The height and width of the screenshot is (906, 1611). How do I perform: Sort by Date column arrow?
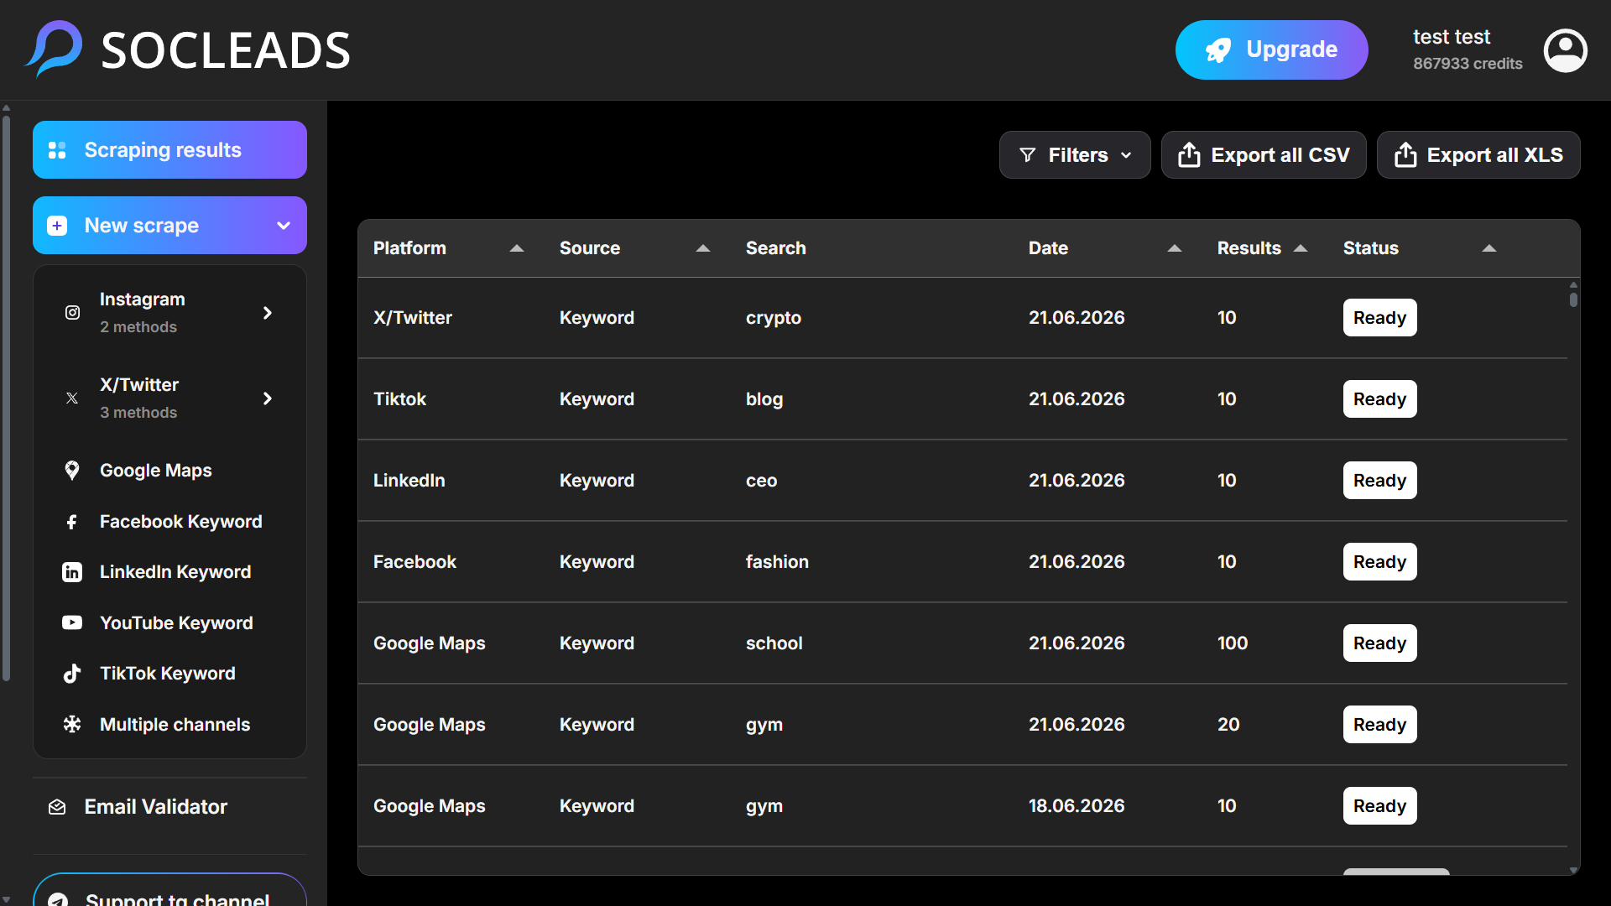tap(1175, 248)
